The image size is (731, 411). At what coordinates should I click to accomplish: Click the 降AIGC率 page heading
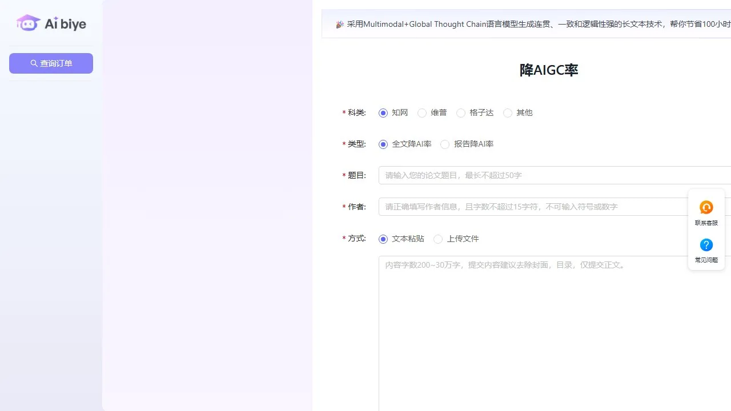click(x=549, y=70)
